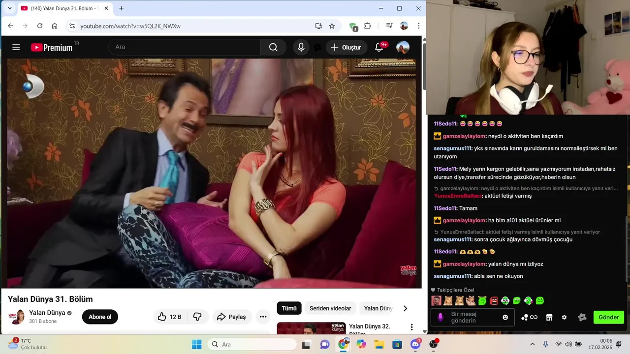Focus the Bir mesaj gönderin chat field
The height and width of the screenshot is (354, 630).
tap(472, 317)
